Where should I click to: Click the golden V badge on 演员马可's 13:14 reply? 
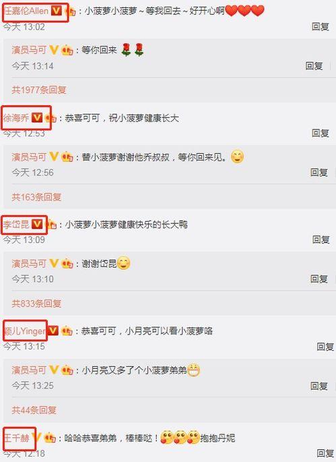[54, 50]
